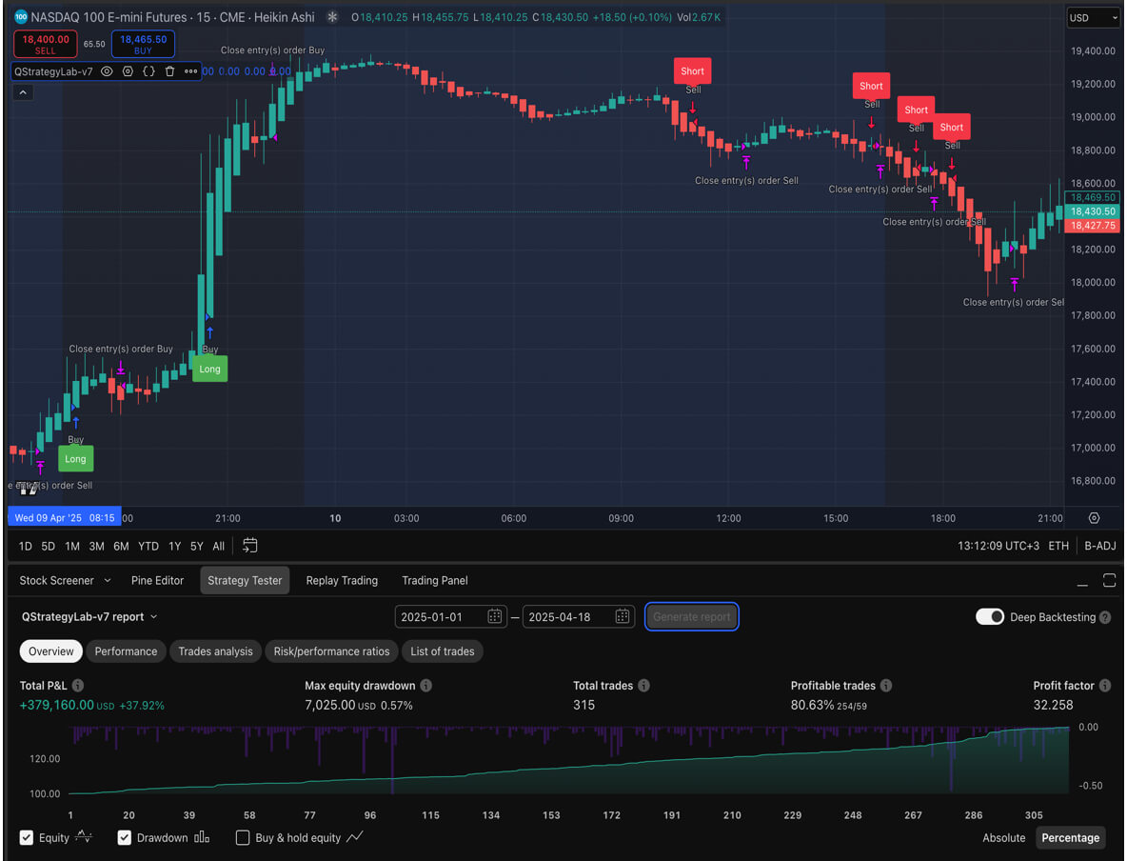Show Profitable trades info icon

click(886, 686)
